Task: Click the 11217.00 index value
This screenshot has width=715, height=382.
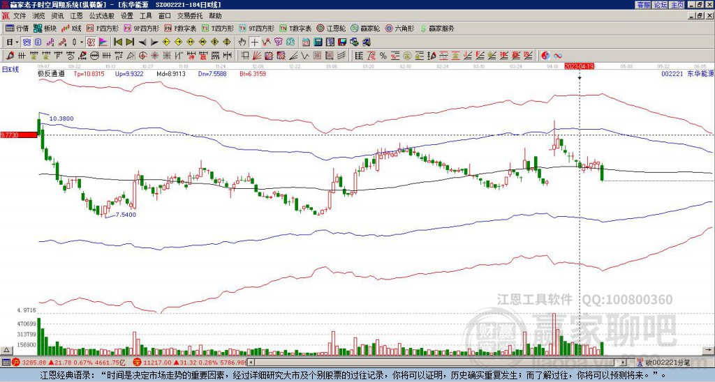Action: pos(158,362)
